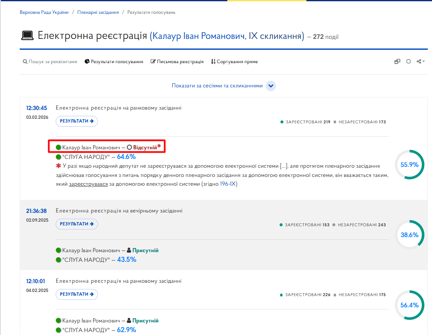Click the 56.4% circular progress indicator
The height and width of the screenshot is (335, 432).
(409, 305)
